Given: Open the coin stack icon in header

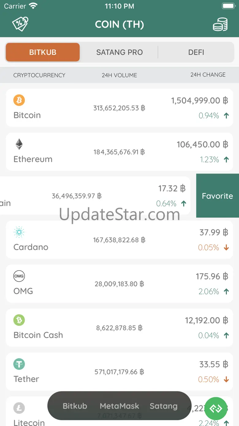Looking at the screenshot, I should coord(220,24).
